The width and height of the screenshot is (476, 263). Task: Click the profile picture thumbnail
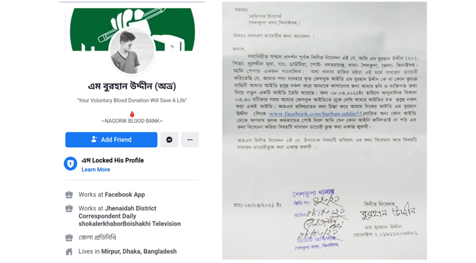pyautogui.click(x=132, y=52)
